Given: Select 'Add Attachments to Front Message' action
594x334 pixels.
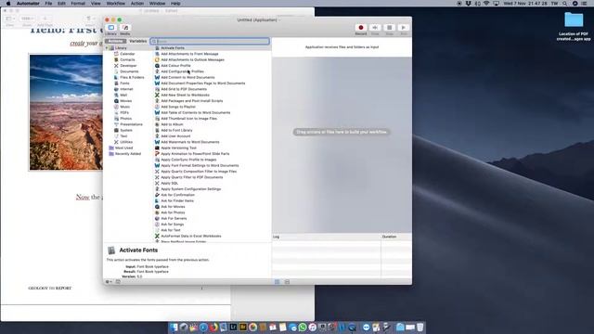Looking at the screenshot, I should [213, 54].
